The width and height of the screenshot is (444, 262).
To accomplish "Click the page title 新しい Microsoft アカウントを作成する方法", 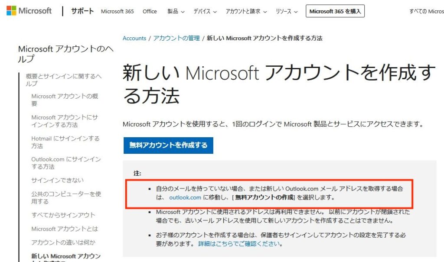I will pyautogui.click(x=279, y=84).
